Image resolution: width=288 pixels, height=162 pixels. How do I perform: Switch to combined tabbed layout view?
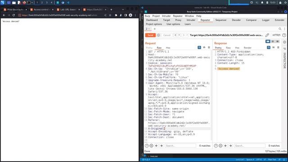[278, 41]
